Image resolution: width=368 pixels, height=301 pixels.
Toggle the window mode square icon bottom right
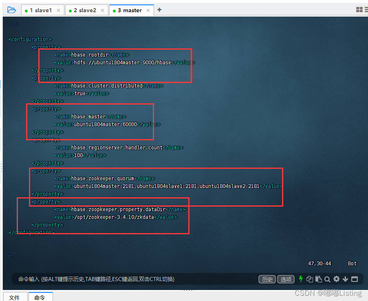point(354,279)
